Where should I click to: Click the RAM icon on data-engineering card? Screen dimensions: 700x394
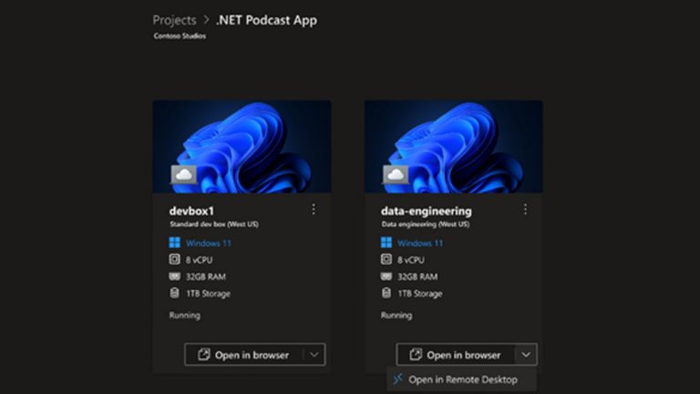click(386, 276)
